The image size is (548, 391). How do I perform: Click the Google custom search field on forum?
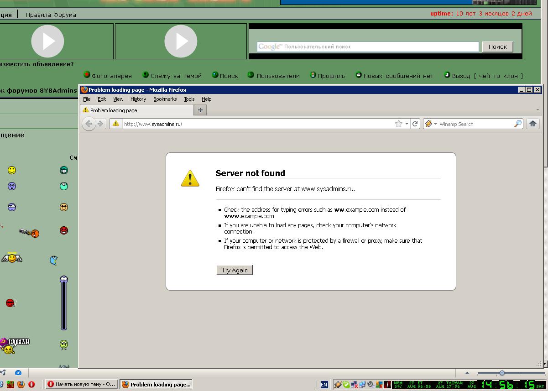[x=368, y=47]
